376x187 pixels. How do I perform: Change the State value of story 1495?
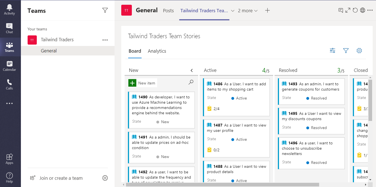[316, 128]
